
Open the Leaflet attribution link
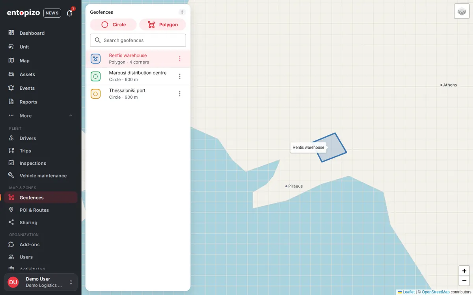coord(406,292)
